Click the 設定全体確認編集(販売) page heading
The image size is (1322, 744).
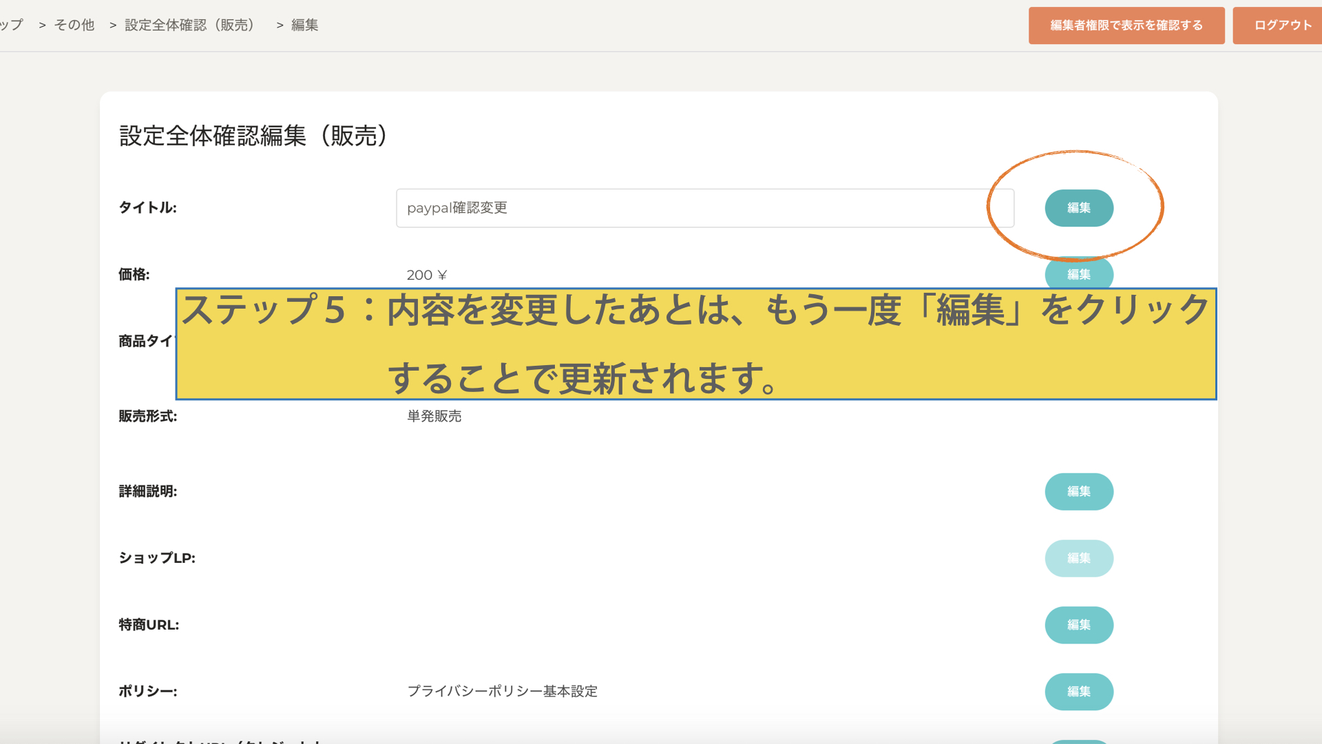click(x=253, y=136)
